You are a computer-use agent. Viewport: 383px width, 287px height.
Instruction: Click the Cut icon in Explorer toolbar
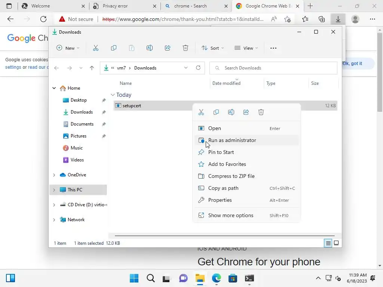95,48
